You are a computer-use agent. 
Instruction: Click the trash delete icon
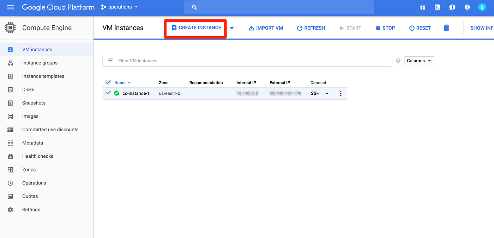click(446, 28)
